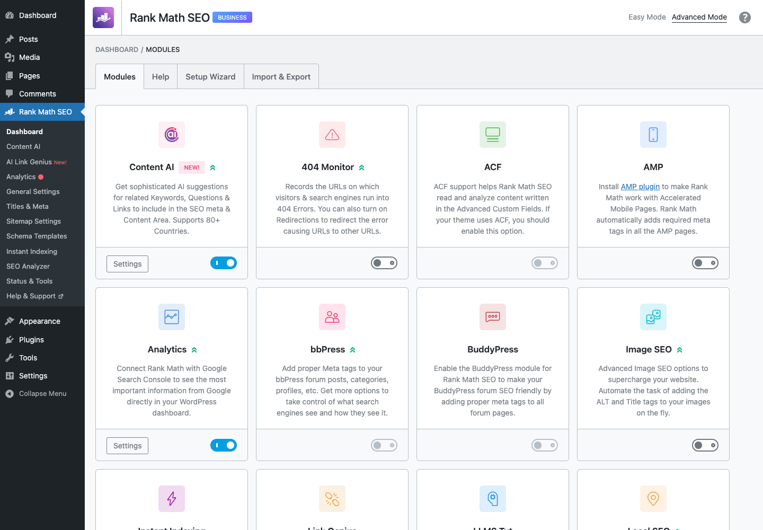Image resolution: width=763 pixels, height=530 pixels.
Task: Toggle the BuddyPress module switch
Action: 545,445
